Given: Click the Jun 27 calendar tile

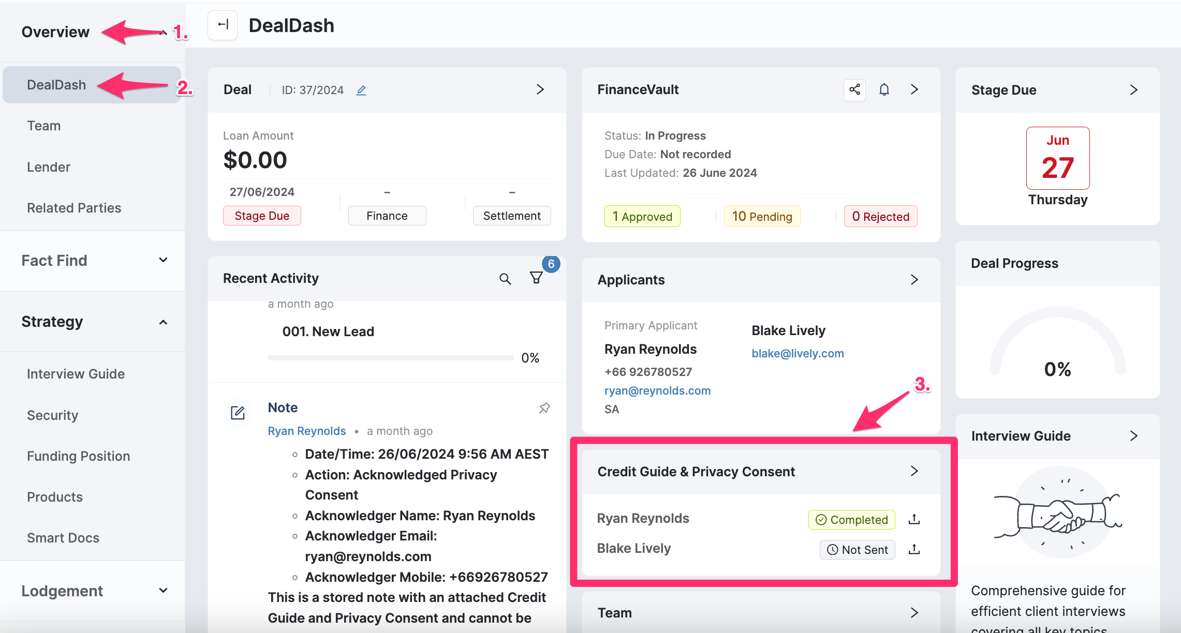Looking at the screenshot, I should (x=1057, y=158).
